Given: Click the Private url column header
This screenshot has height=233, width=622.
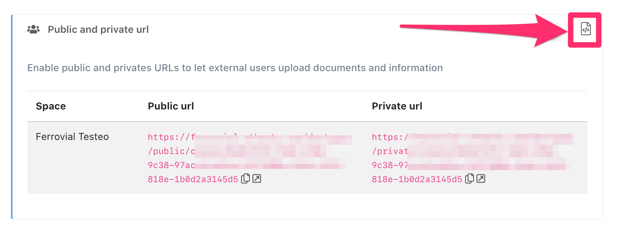Looking at the screenshot, I should [x=397, y=106].
